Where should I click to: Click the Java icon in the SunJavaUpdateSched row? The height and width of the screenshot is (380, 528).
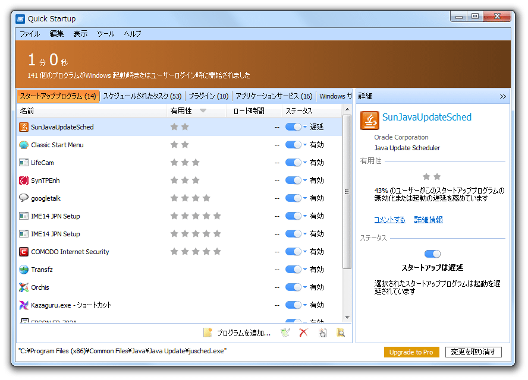pyautogui.click(x=24, y=127)
